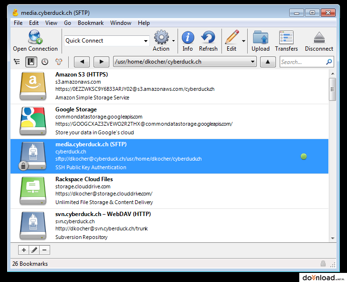The image size is (347, 282).
Task: Click the Upload folder icon
Action: tap(261, 37)
